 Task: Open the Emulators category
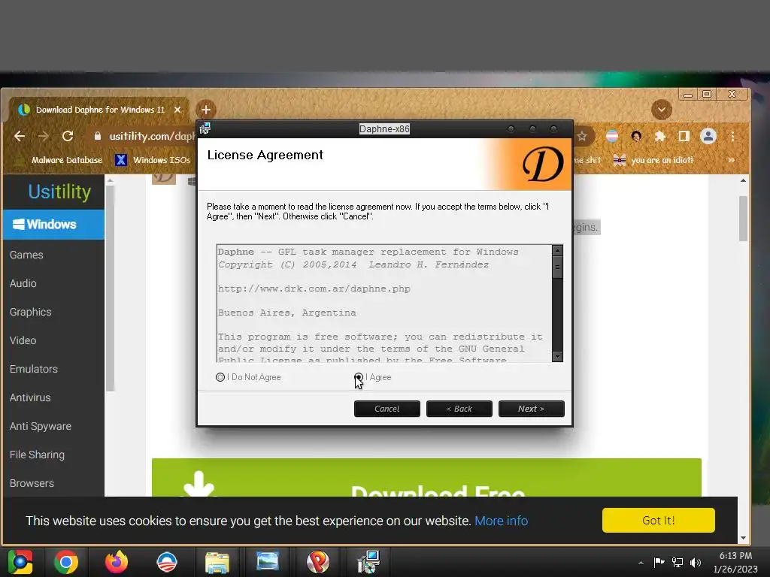pyautogui.click(x=34, y=368)
